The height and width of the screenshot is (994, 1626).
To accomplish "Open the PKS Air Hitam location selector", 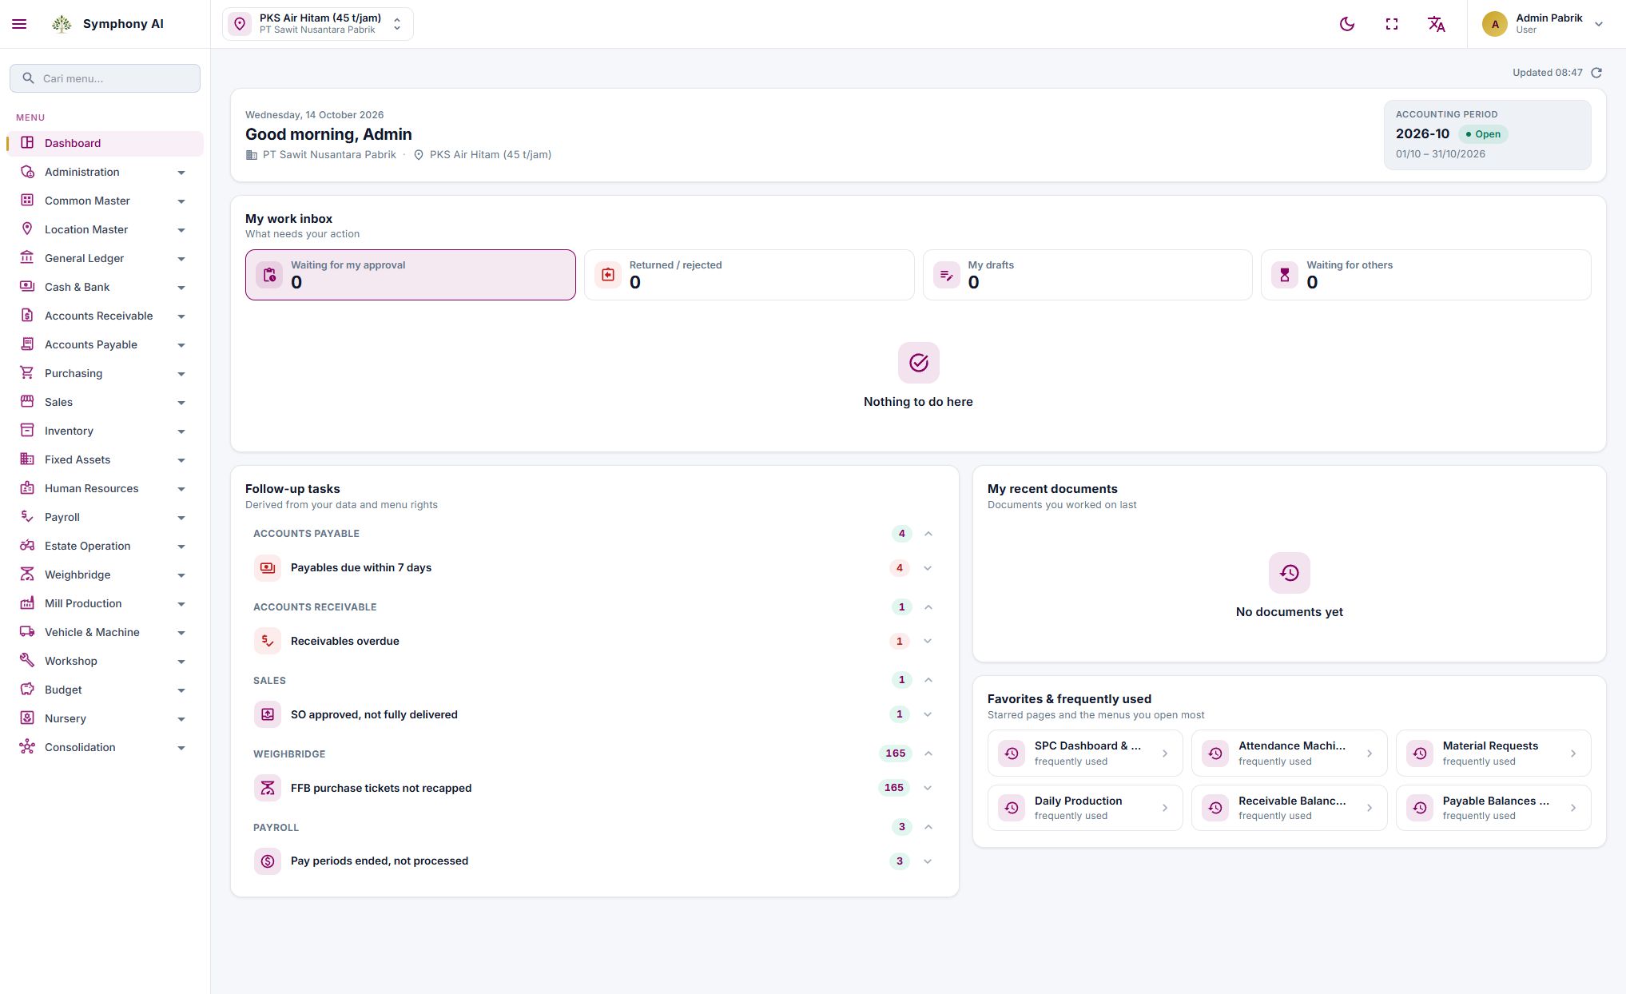I will click(318, 24).
